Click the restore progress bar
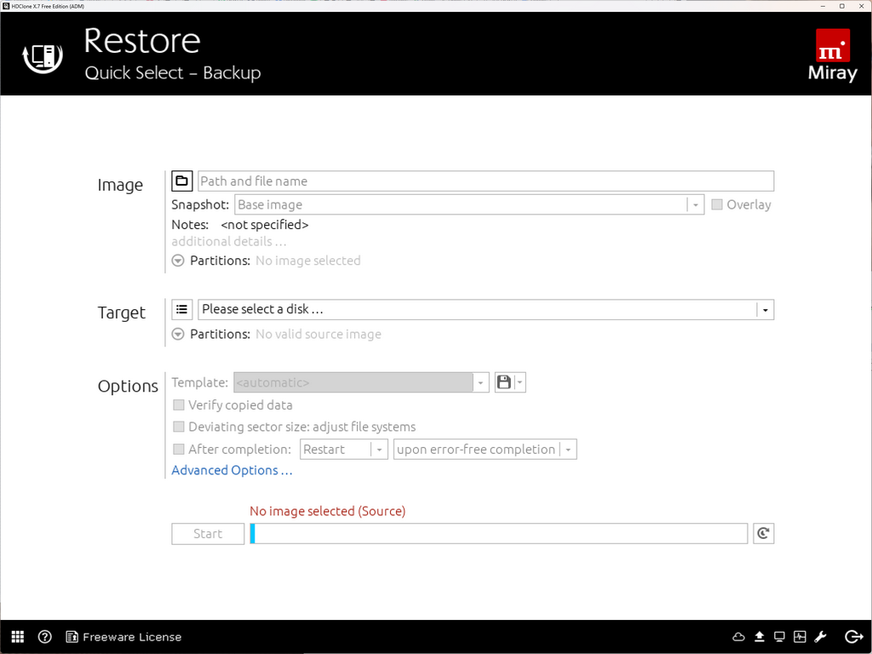The width and height of the screenshot is (872, 654). pyautogui.click(x=498, y=533)
